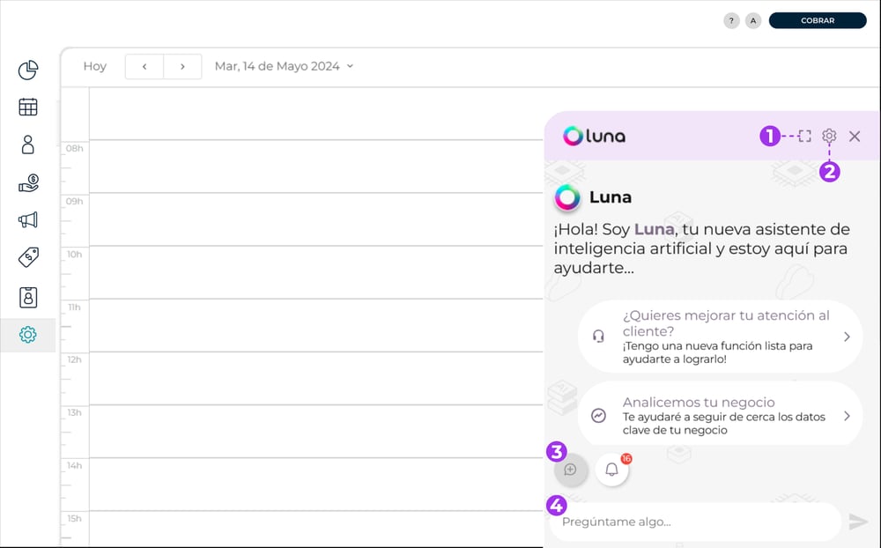Click the help question mark icon

731,21
